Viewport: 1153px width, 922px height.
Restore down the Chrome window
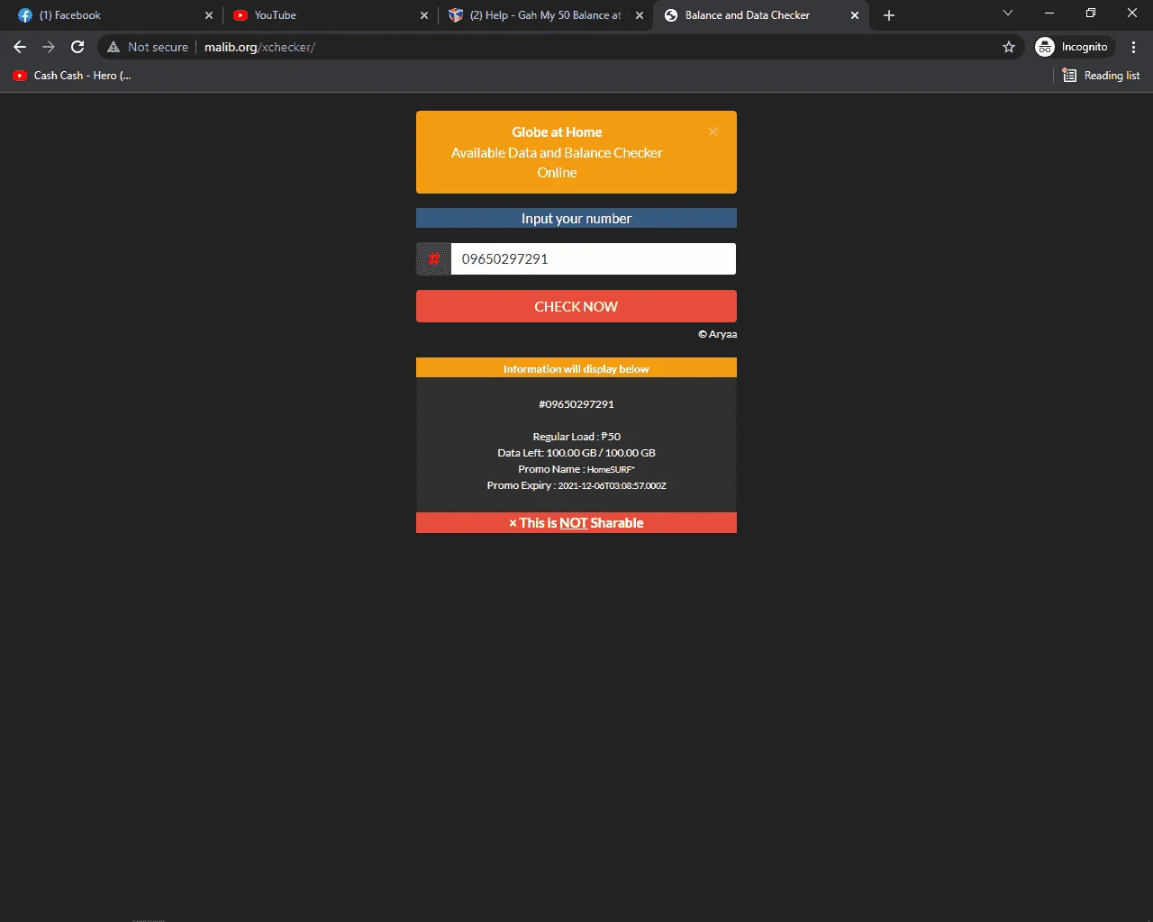pyautogui.click(x=1091, y=14)
